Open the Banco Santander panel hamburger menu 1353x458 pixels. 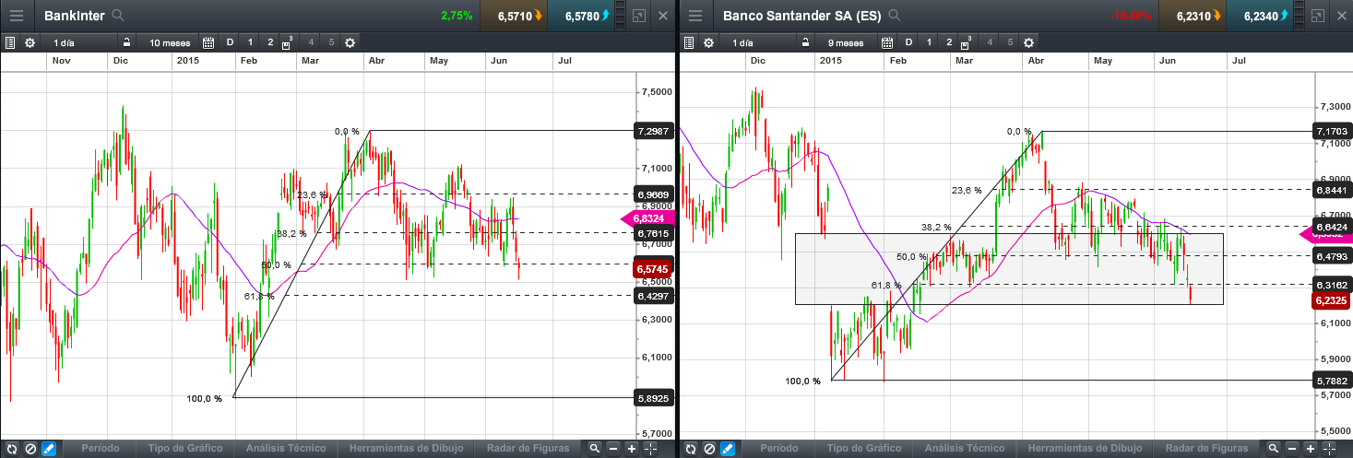click(x=695, y=16)
